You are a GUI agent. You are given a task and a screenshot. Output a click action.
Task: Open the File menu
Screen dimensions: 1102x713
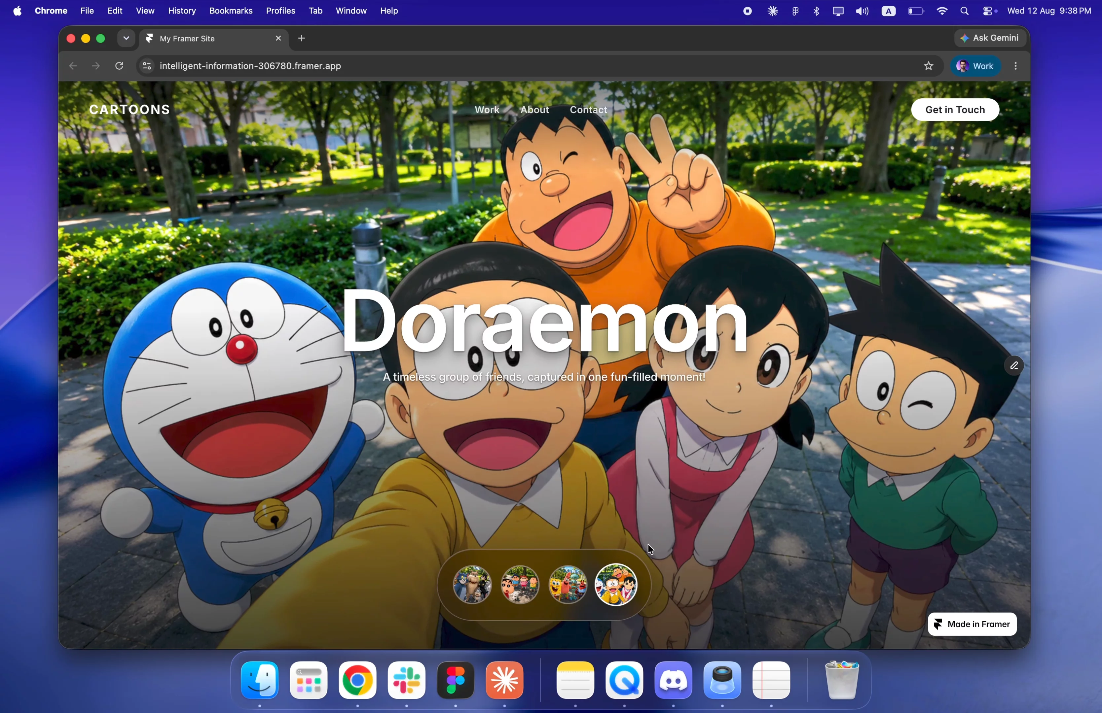(87, 11)
